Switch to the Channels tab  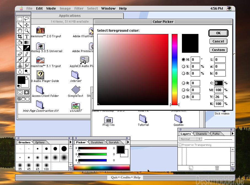coord(201,134)
